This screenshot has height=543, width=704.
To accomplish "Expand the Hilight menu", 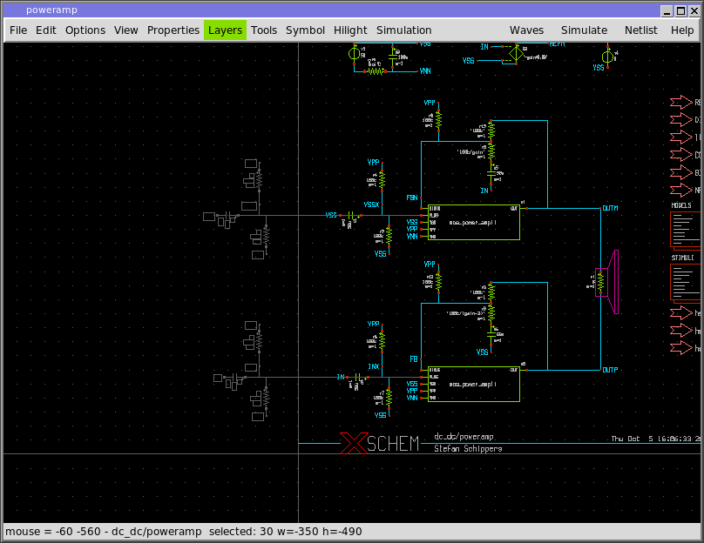I will 350,30.
